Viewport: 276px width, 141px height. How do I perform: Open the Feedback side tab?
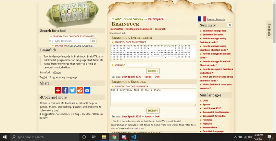[269, 30]
